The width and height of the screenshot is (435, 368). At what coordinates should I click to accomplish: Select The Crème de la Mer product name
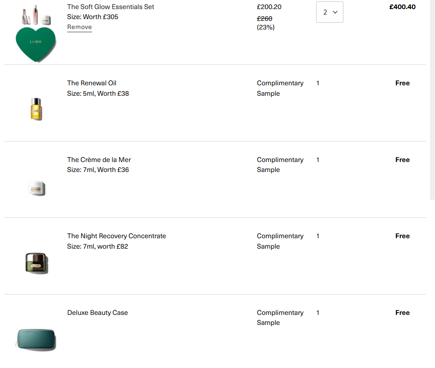[99, 160]
